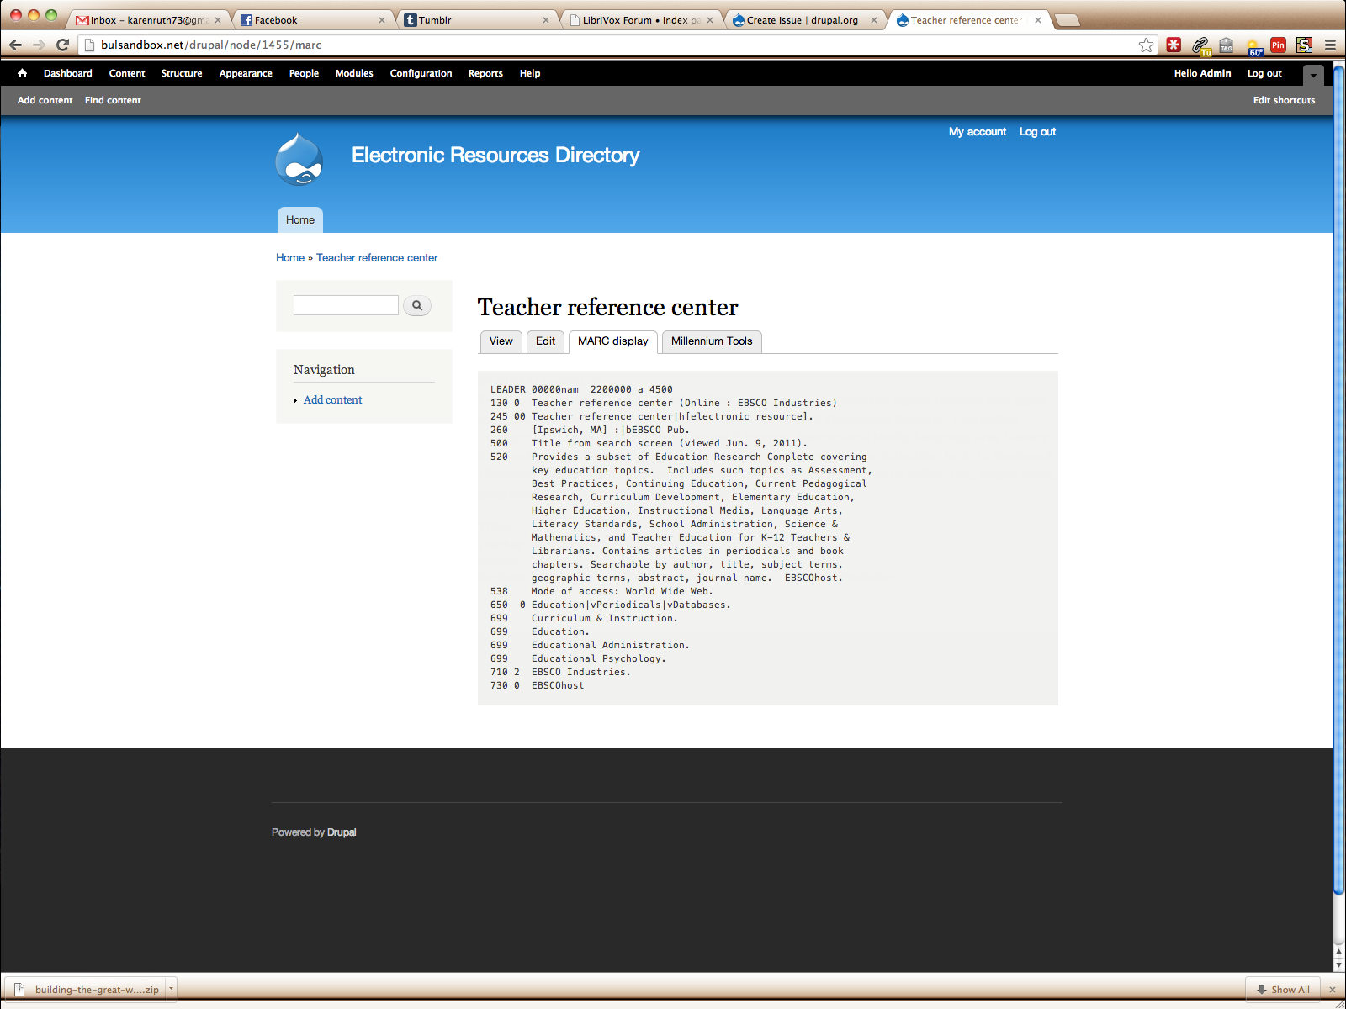Open the downloaded zip file's dropdown arrow
This screenshot has width=1346, height=1009.
(171, 989)
